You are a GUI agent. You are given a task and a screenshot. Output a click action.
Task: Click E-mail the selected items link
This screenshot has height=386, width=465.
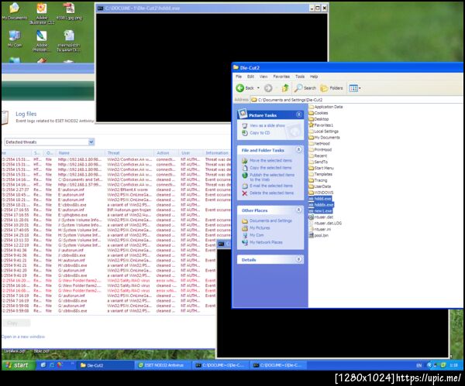(x=271, y=186)
